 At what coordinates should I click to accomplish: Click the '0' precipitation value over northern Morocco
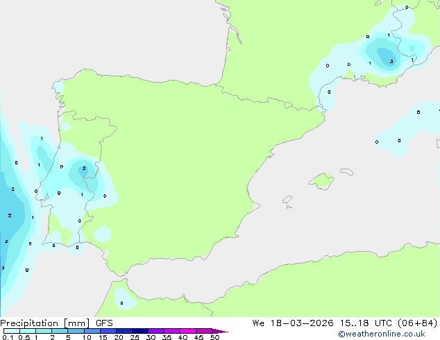coord(121,303)
